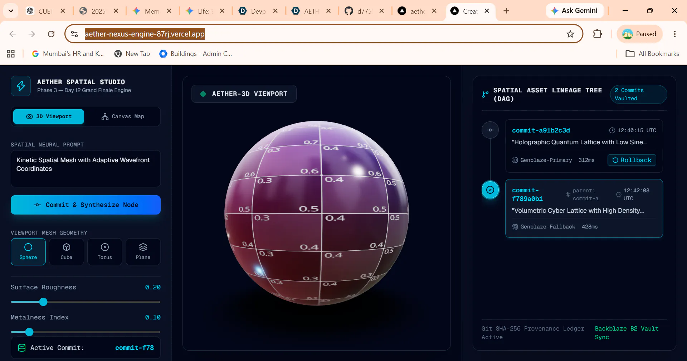This screenshot has width=687, height=361.
Task: Click Holographic Quantum Lattice description
Action: point(579,142)
